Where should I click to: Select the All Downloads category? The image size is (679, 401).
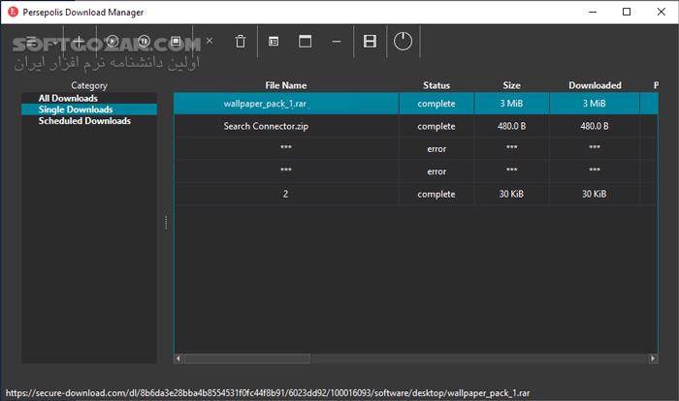tap(69, 98)
